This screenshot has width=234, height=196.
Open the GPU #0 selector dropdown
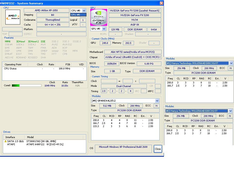(104, 29)
